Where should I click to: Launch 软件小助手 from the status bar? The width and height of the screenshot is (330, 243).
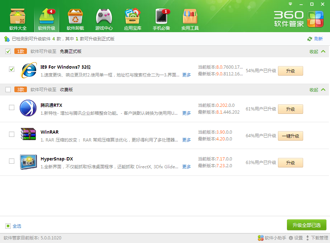click(271, 238)
